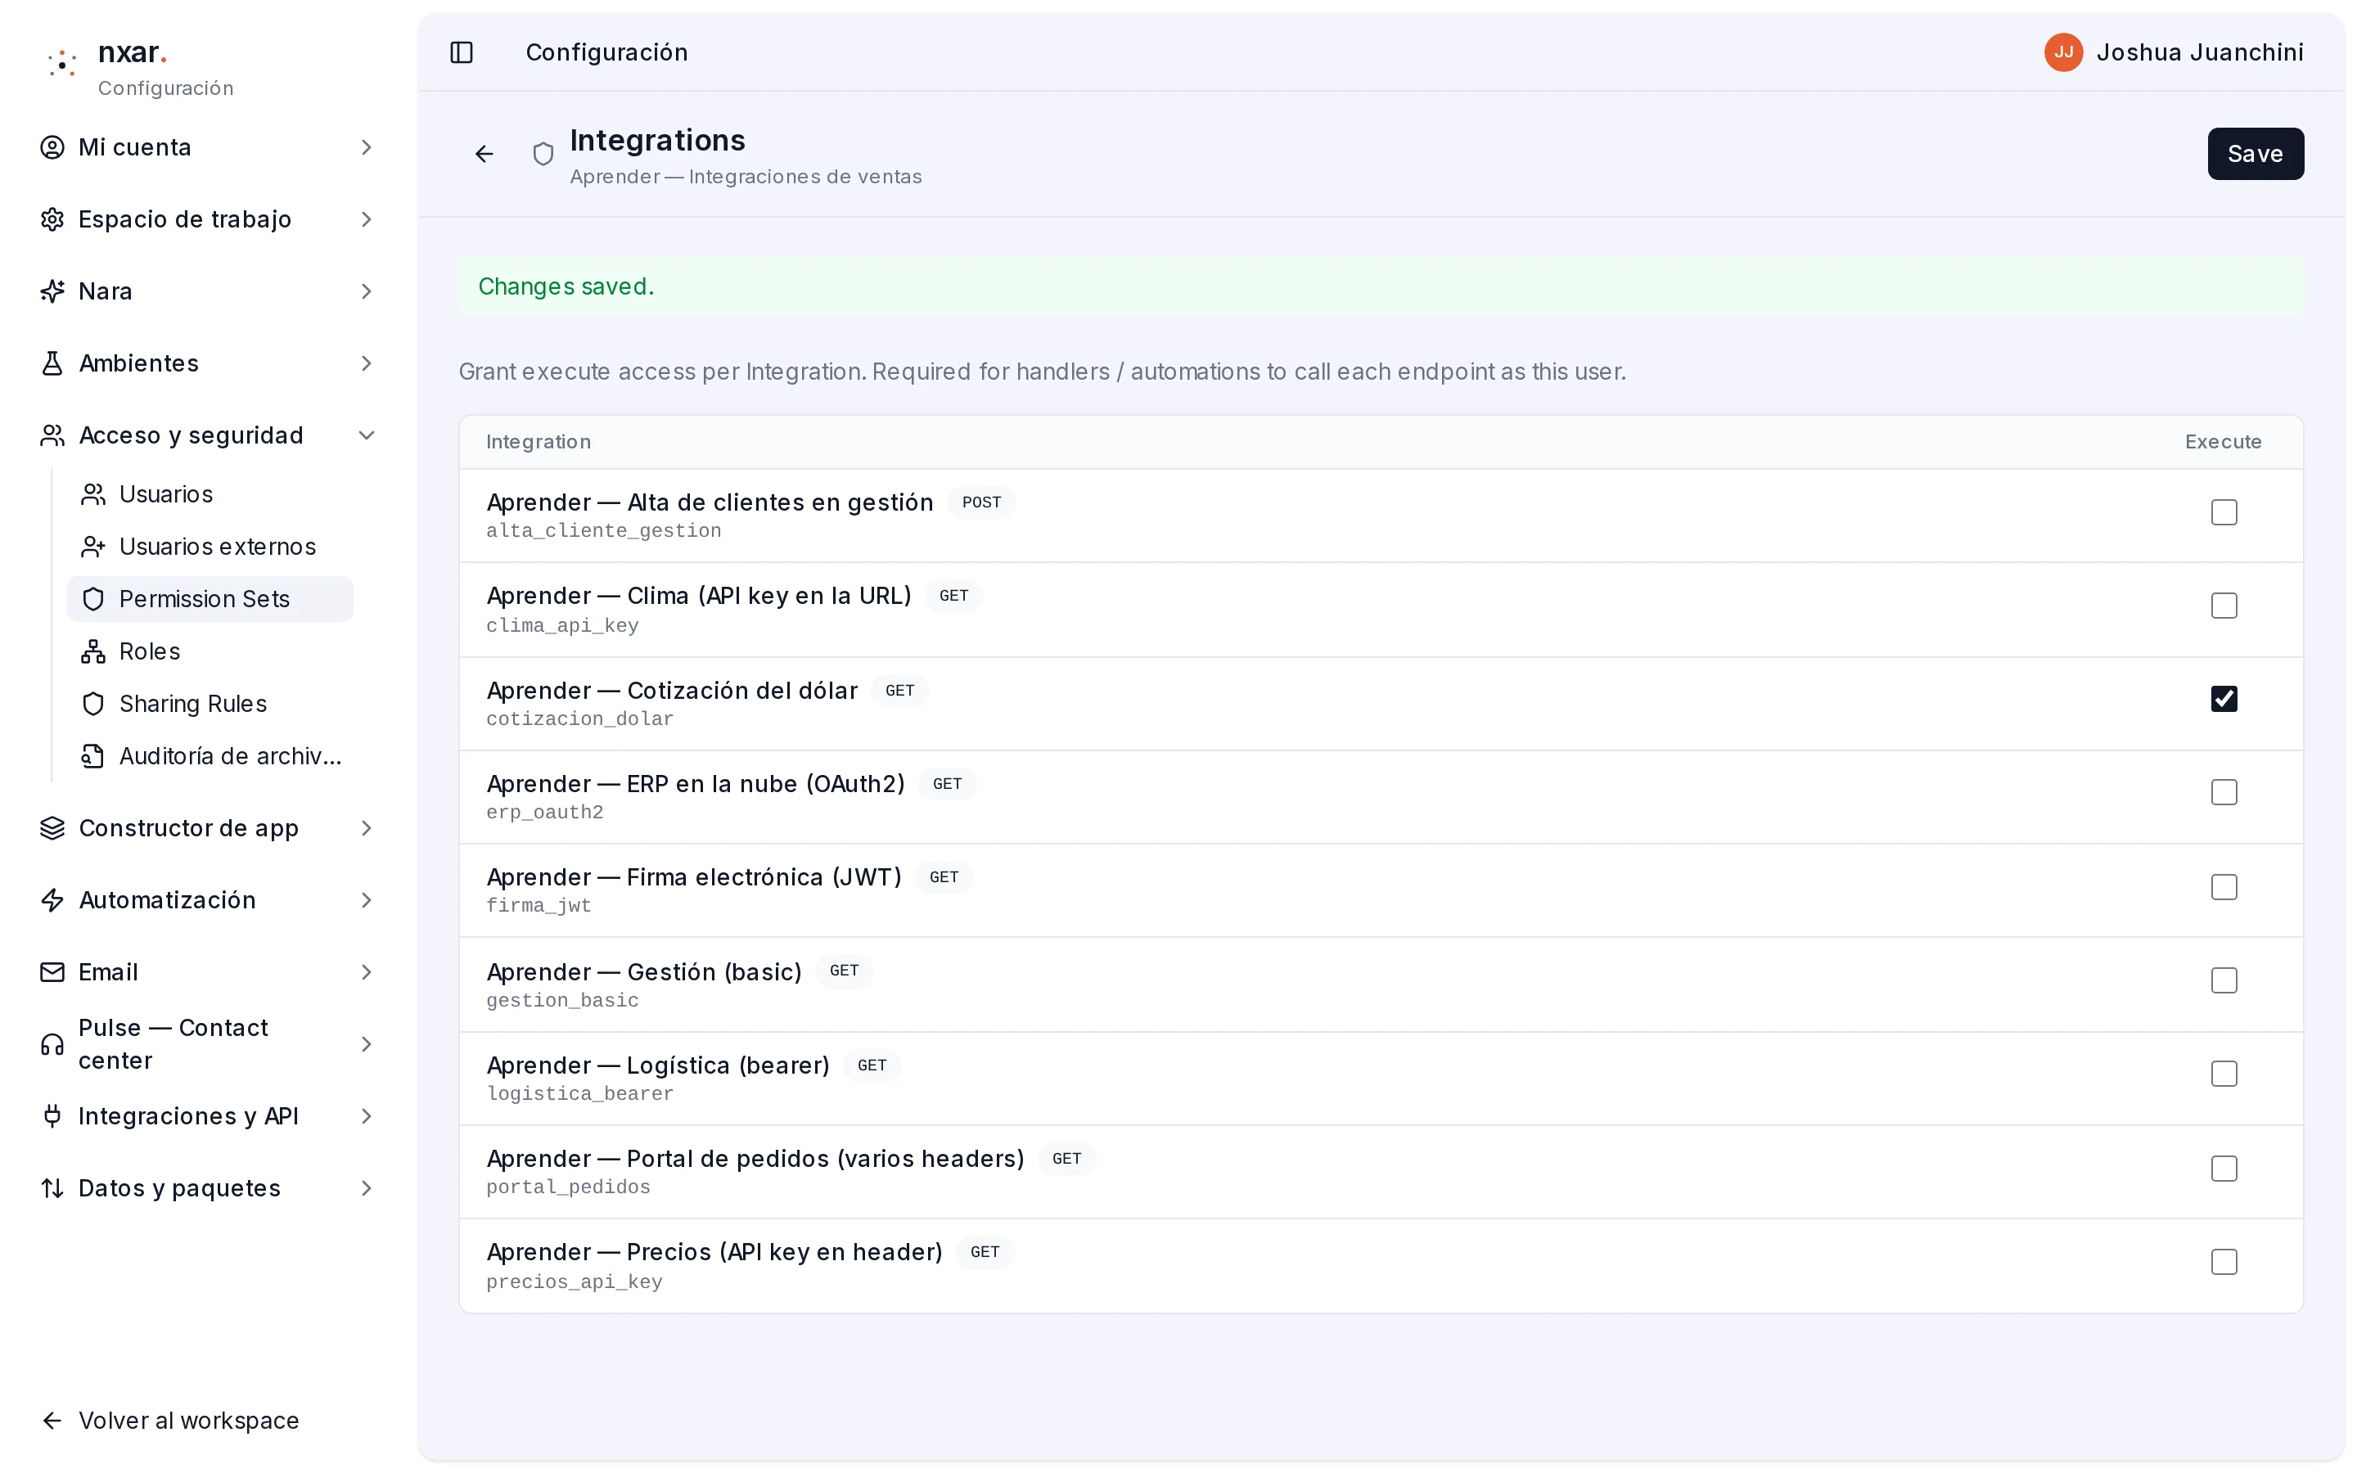The width and height of the screenshot is (2357, 1473).
Task: Click the Nara sparkle icon
Action: [52, 291]
